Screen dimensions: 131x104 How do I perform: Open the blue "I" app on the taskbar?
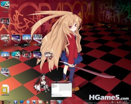(15, 102)
